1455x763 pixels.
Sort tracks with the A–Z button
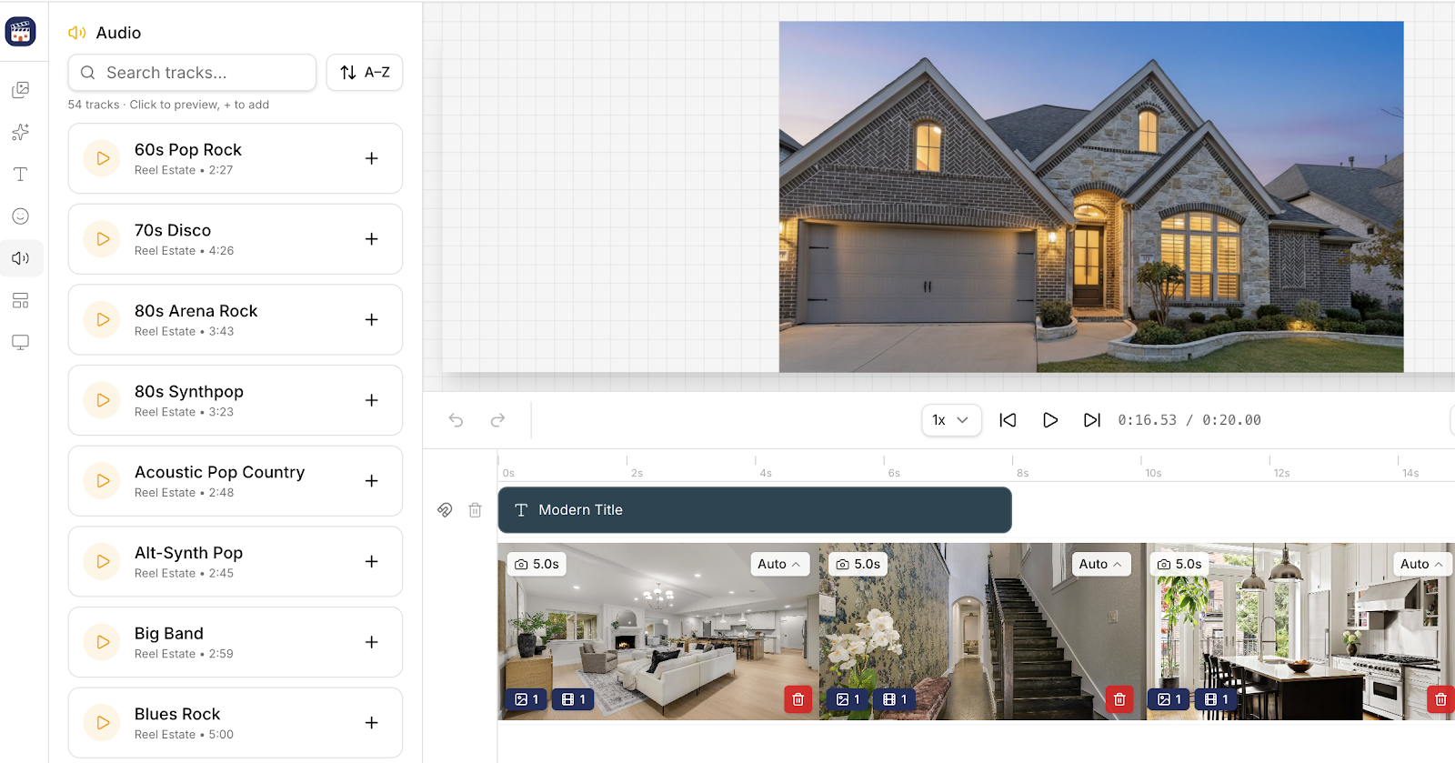click(x=364, y=73)
